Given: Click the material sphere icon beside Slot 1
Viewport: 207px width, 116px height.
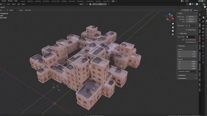Looking at the screenshot, I should [x=90, y=4].
